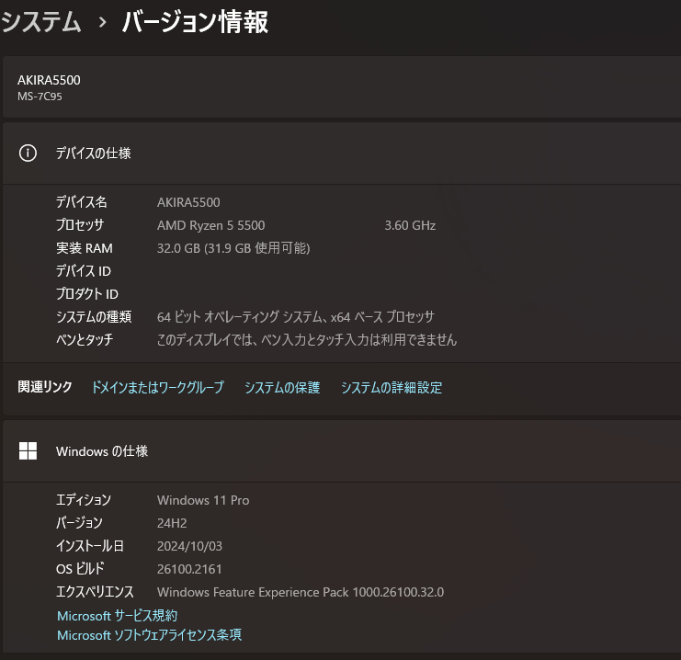Select the OS build 26100.2161 value
The height and width of the screenshot is (660, 681).
189,569
